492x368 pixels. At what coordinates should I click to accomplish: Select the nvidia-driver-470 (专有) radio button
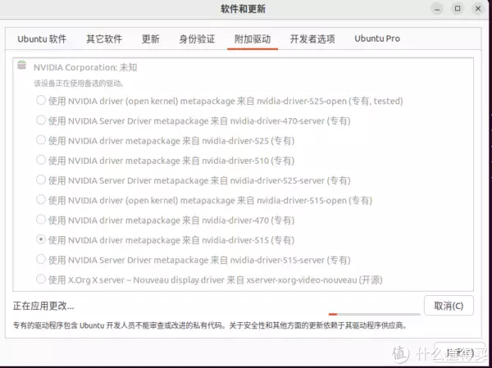[41, 220]
